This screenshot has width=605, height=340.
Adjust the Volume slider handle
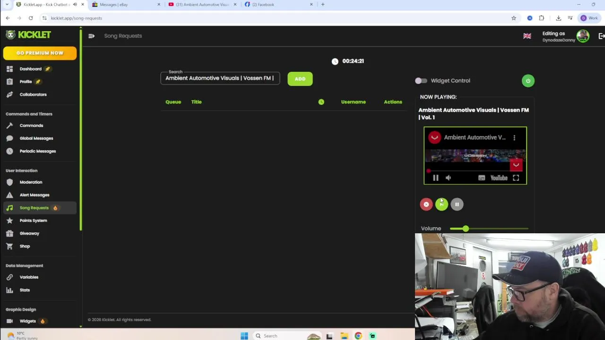(466, 229)
